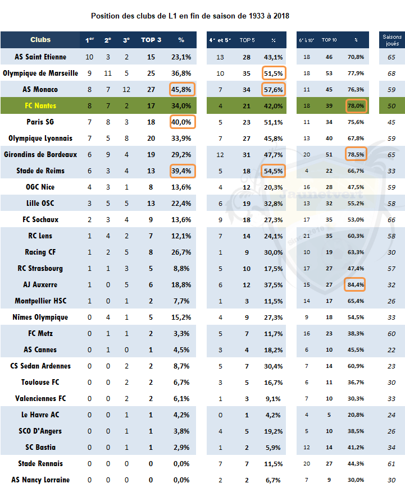
Task: Click the TOP 5 column header
Action: pyautogui.click(x=247, y=40)
